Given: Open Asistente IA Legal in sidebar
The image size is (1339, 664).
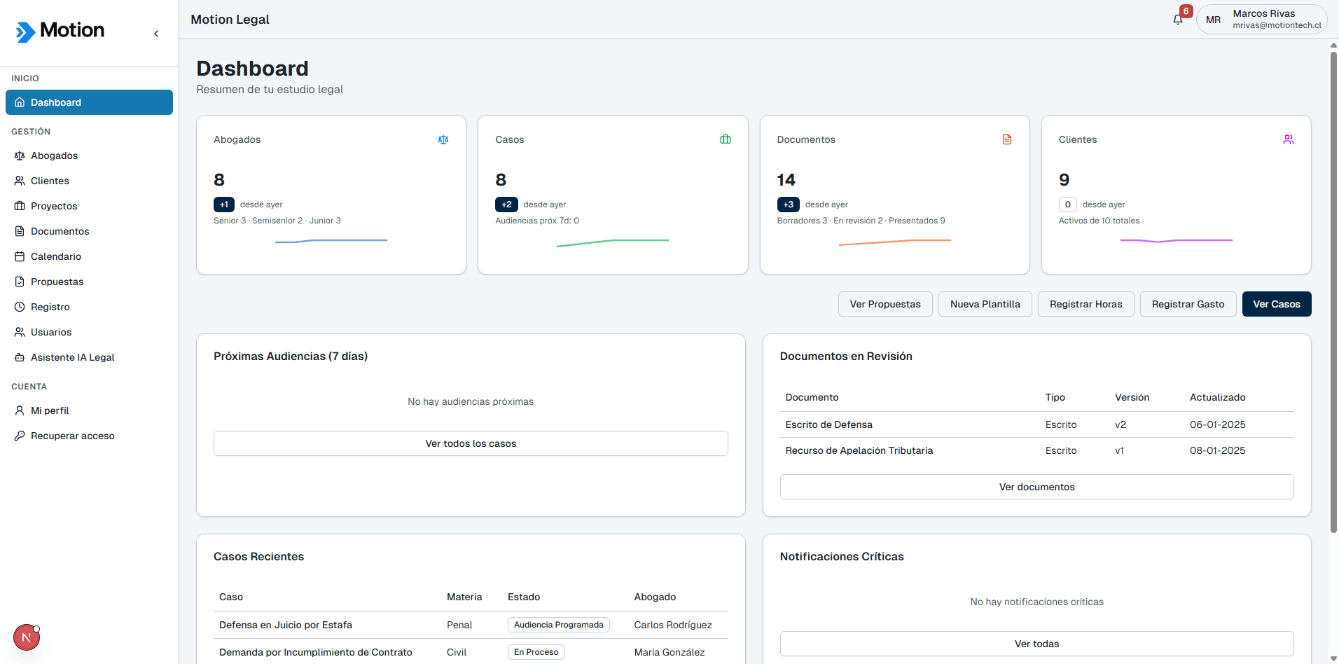Looking at the screenshot, I should click(72, 357).
